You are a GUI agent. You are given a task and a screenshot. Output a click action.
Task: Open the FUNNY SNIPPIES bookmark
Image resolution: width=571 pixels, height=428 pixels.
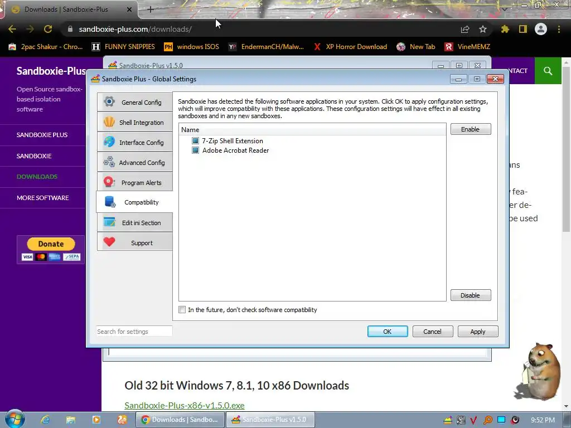123,47
